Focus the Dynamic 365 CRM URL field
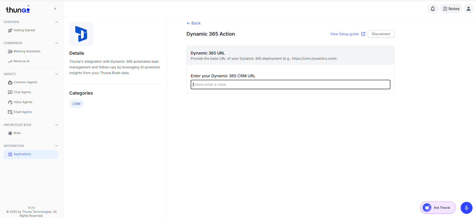The image size is (476, 218). 290,84
